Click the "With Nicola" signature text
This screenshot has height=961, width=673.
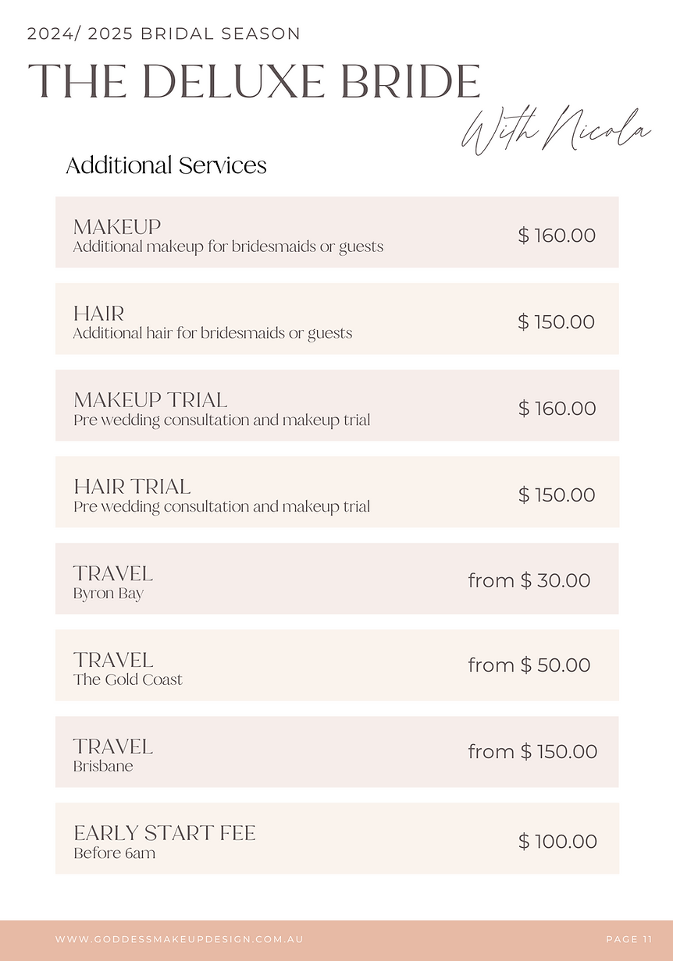point(556,133)
